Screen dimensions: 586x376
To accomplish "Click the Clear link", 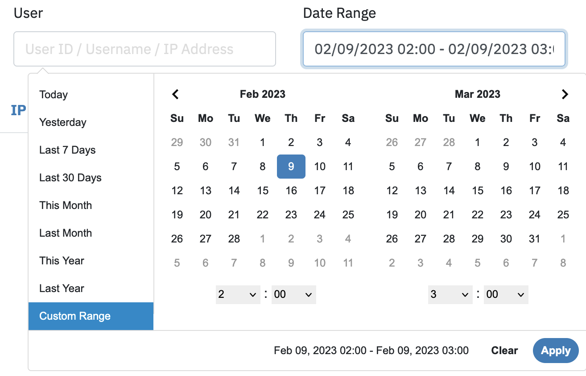I will point(504,351).
